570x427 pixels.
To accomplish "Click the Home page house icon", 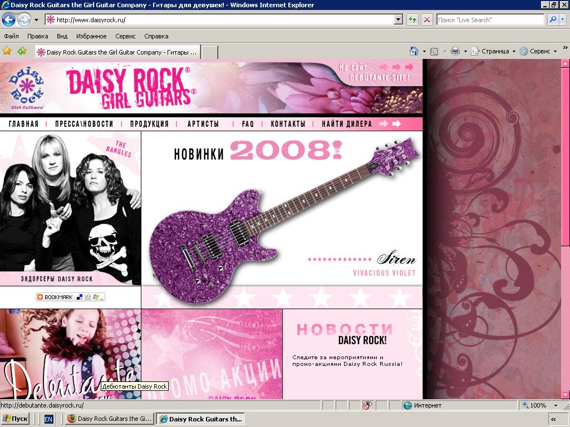I will 414,51.
